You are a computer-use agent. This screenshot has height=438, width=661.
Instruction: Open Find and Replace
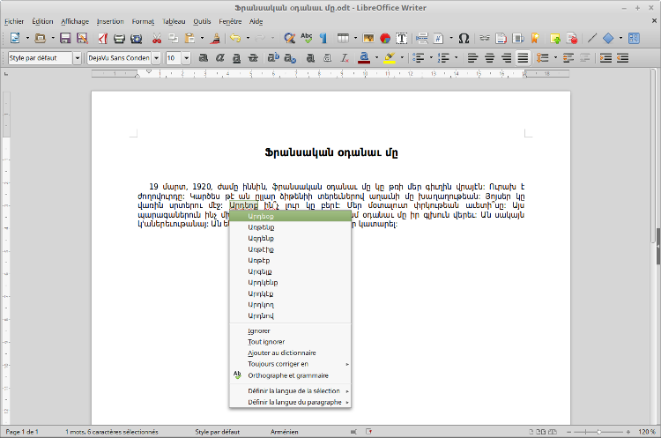[290, 39]
